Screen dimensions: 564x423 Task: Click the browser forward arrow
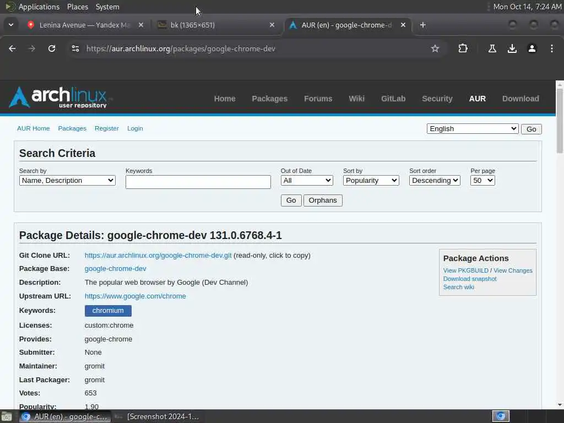coord(31,48)
